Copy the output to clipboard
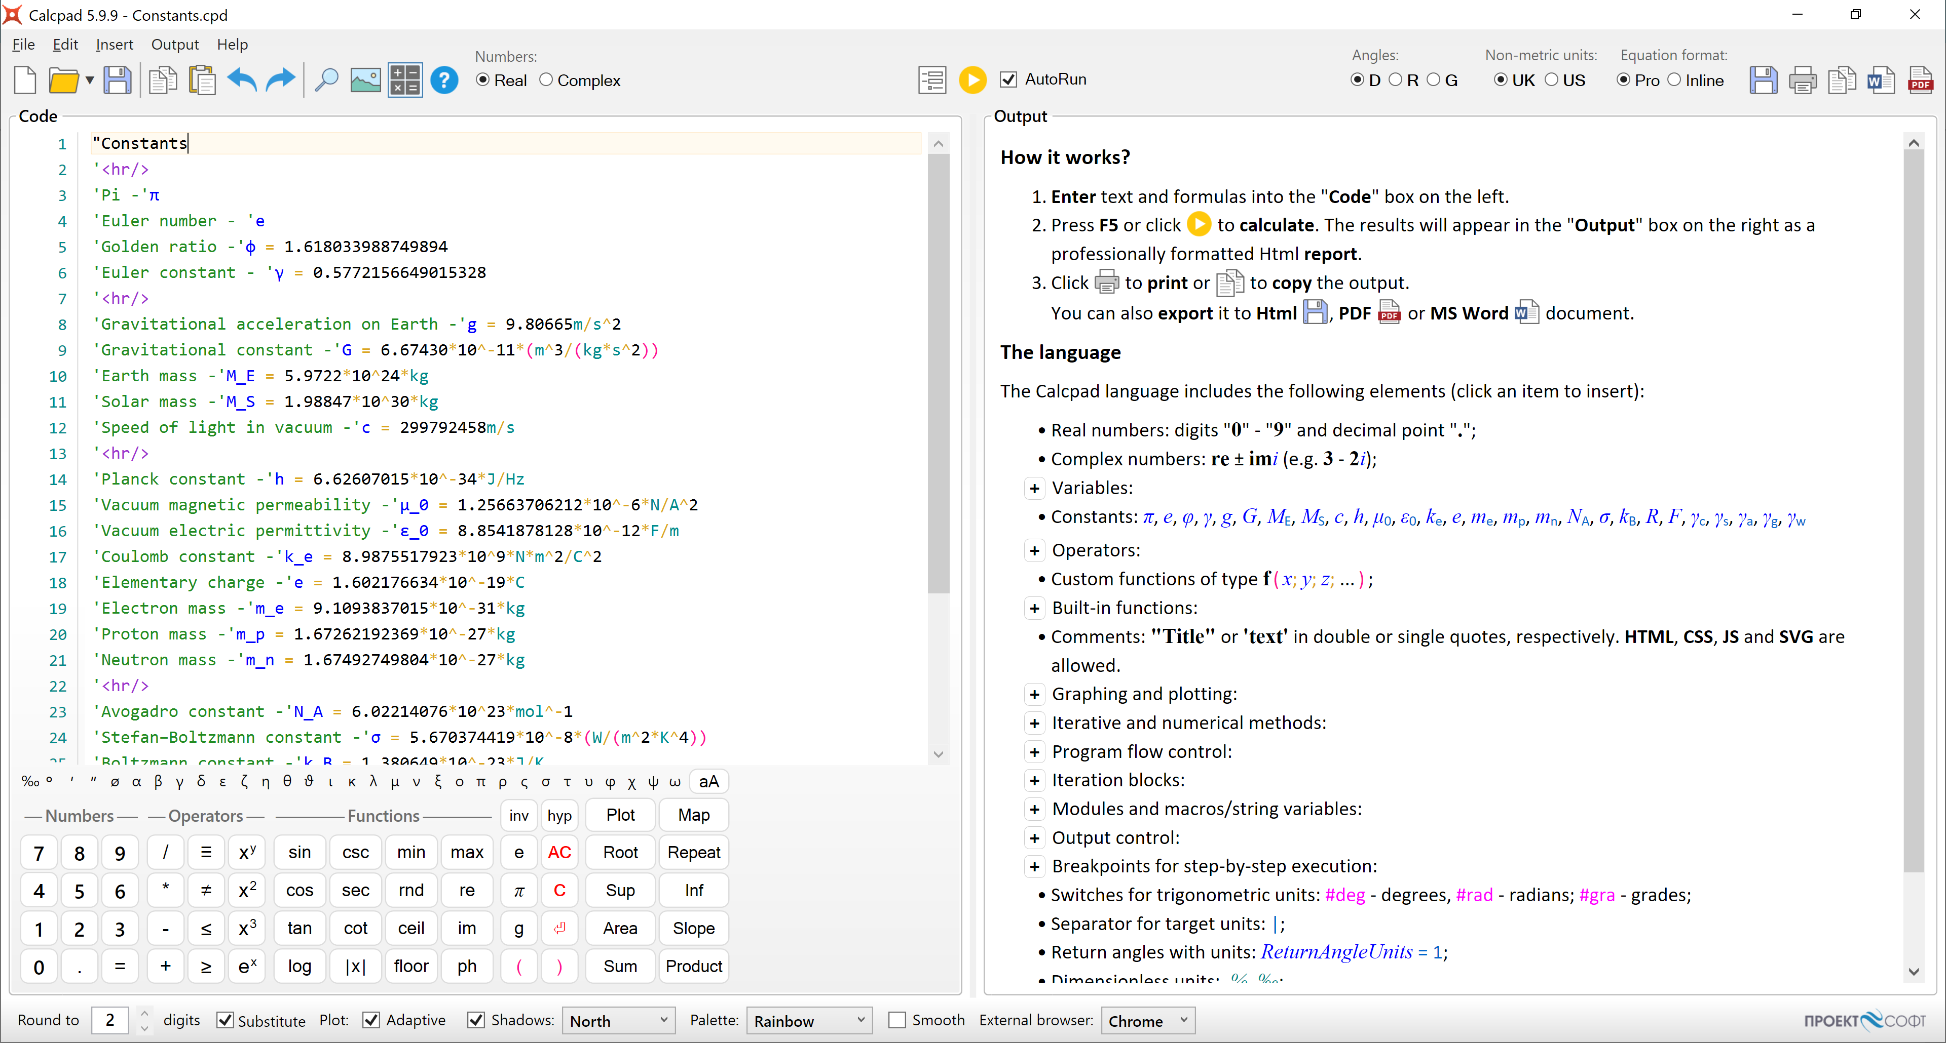Viewport: 1946px width, 1043px height. coord(1842,79)
